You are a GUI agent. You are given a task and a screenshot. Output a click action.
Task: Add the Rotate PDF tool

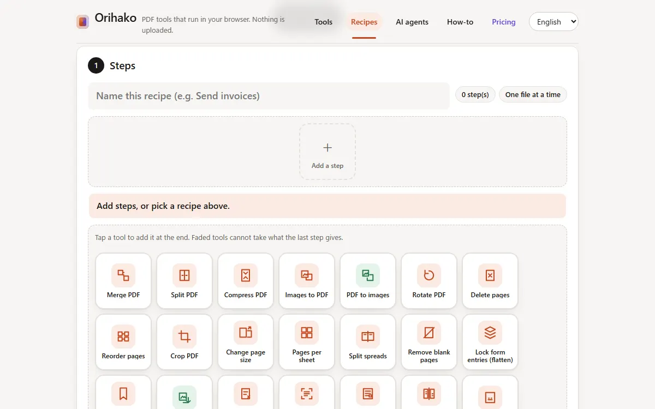click(429, 281)
